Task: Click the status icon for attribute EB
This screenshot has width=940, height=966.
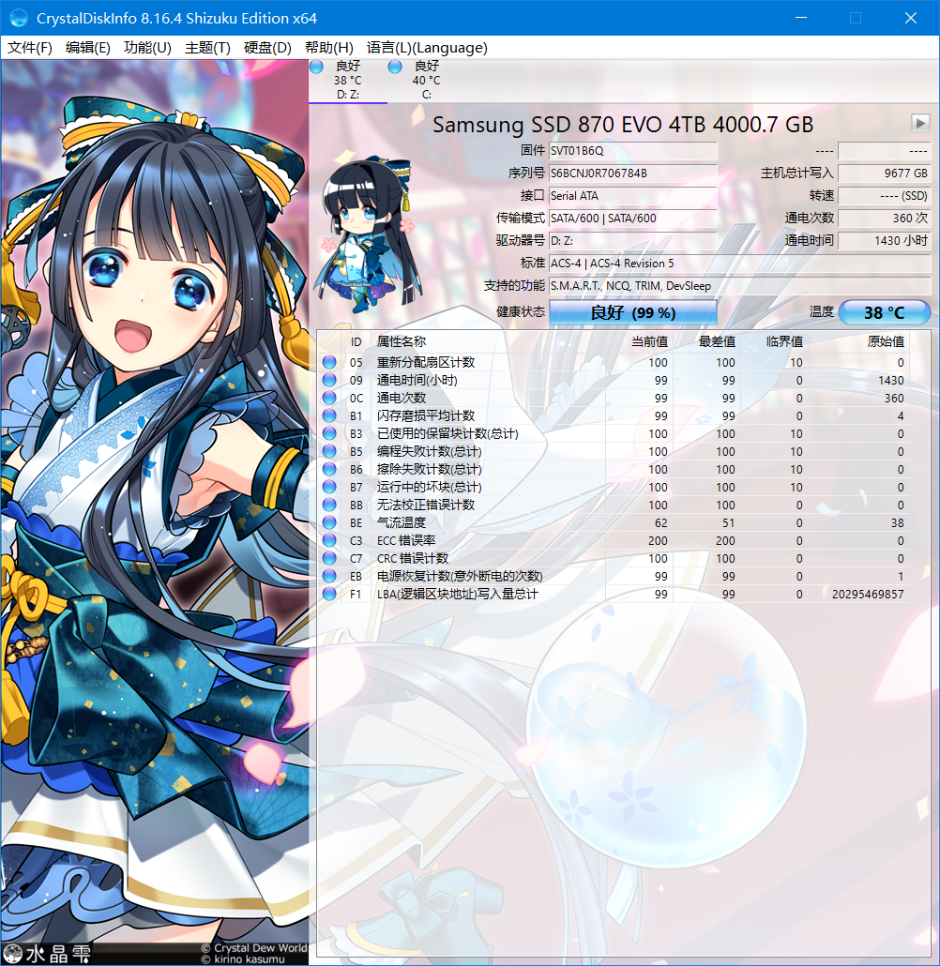Action: 329,577
